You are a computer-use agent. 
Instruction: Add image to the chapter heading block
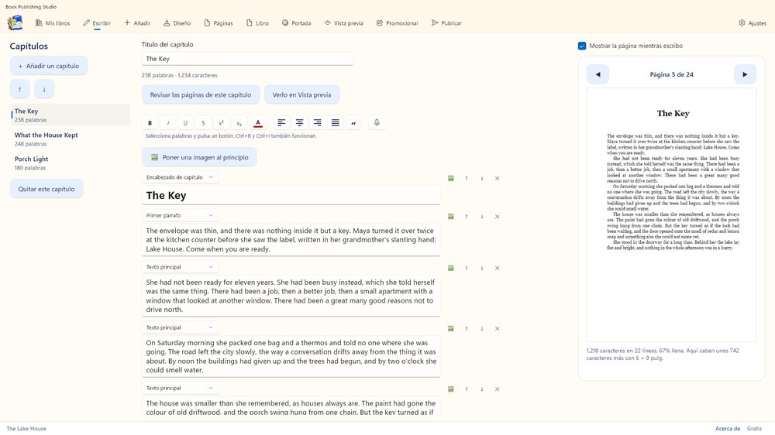(x=451, y=178)
